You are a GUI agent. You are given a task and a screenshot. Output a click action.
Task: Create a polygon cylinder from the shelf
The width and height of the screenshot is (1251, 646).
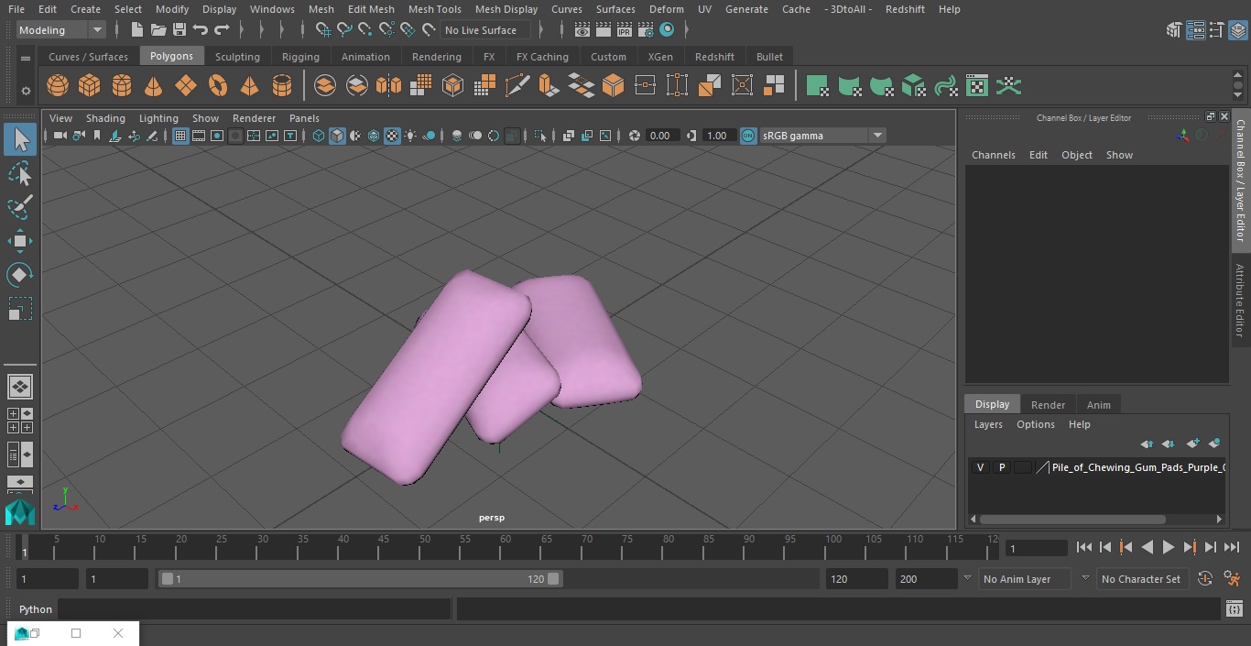pos(121,86)
